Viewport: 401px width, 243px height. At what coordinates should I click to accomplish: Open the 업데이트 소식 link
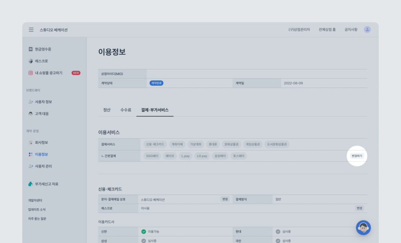click(37, 209)
